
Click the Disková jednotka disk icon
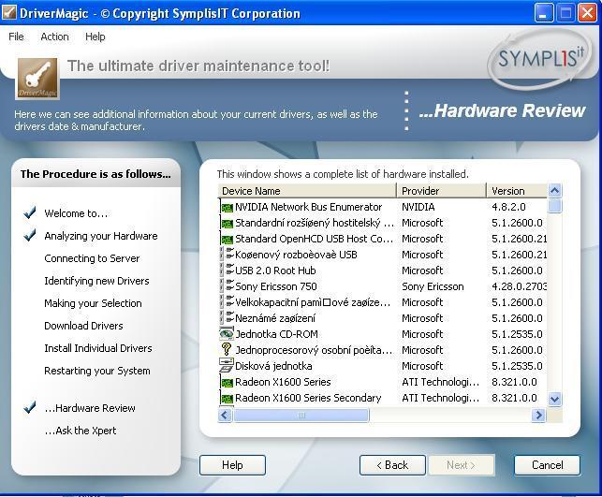227,365
